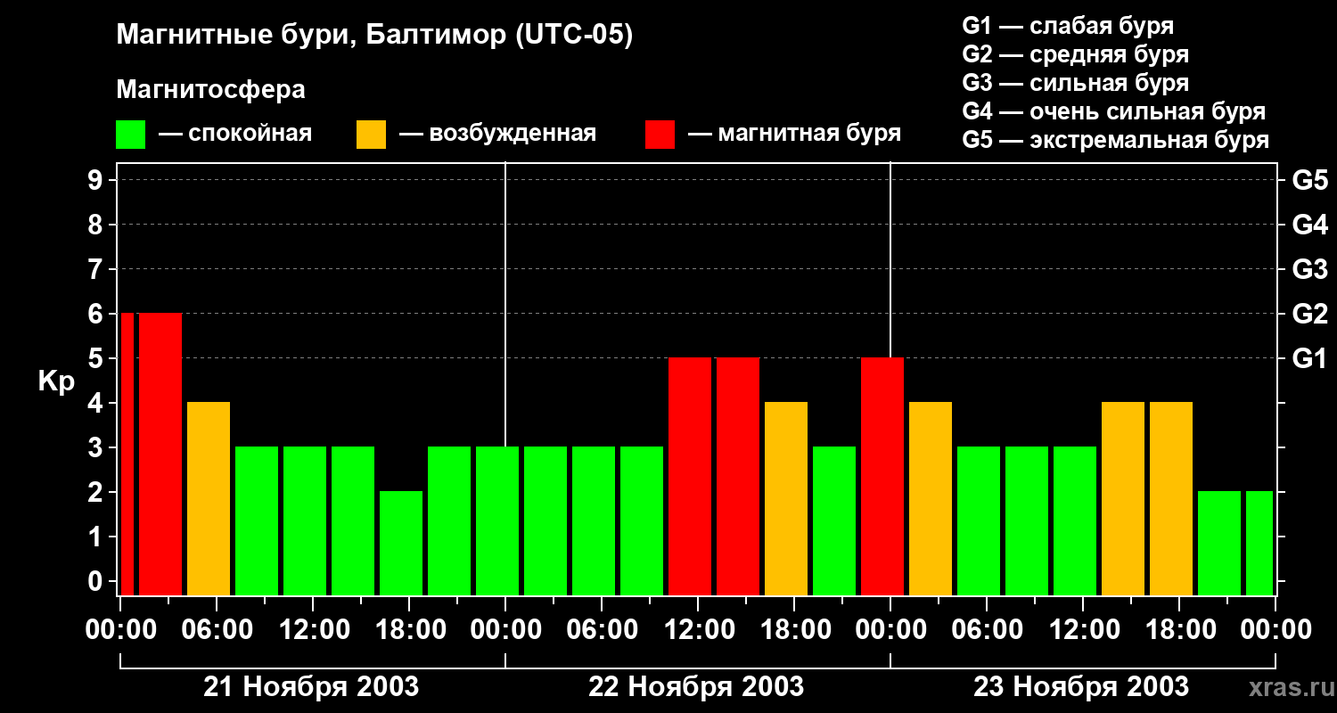Click 'G5 — экстремальная буря' legend line
This screenshot has height=713, width=1337.
click(x=1115, y=140)
